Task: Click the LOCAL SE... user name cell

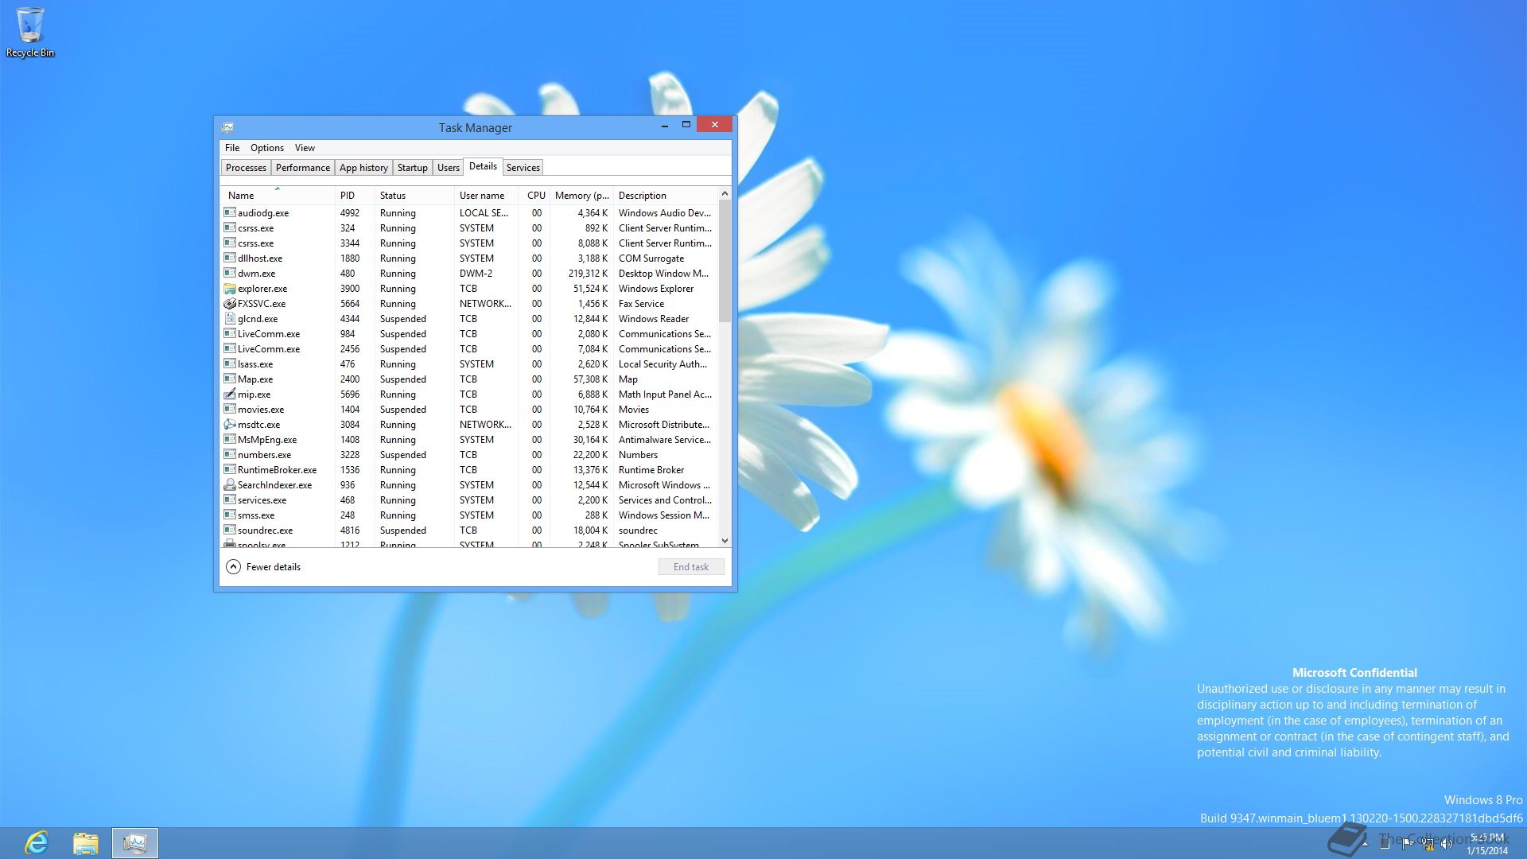Action: pos(484,213)
